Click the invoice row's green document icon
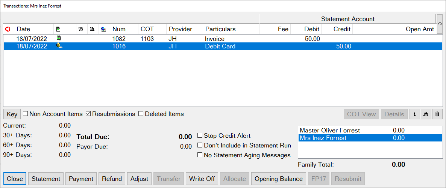Screen dimensions: 446x188 point(58,38)
